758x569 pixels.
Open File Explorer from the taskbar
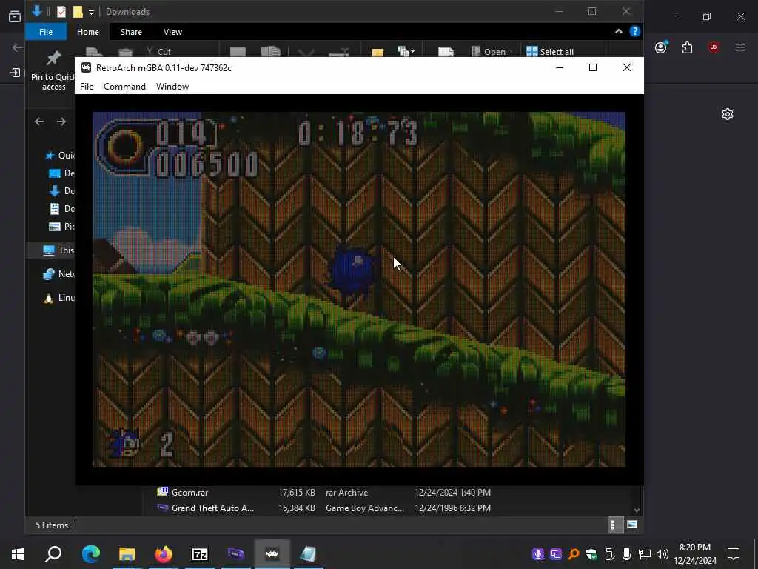tap(127, 554)
